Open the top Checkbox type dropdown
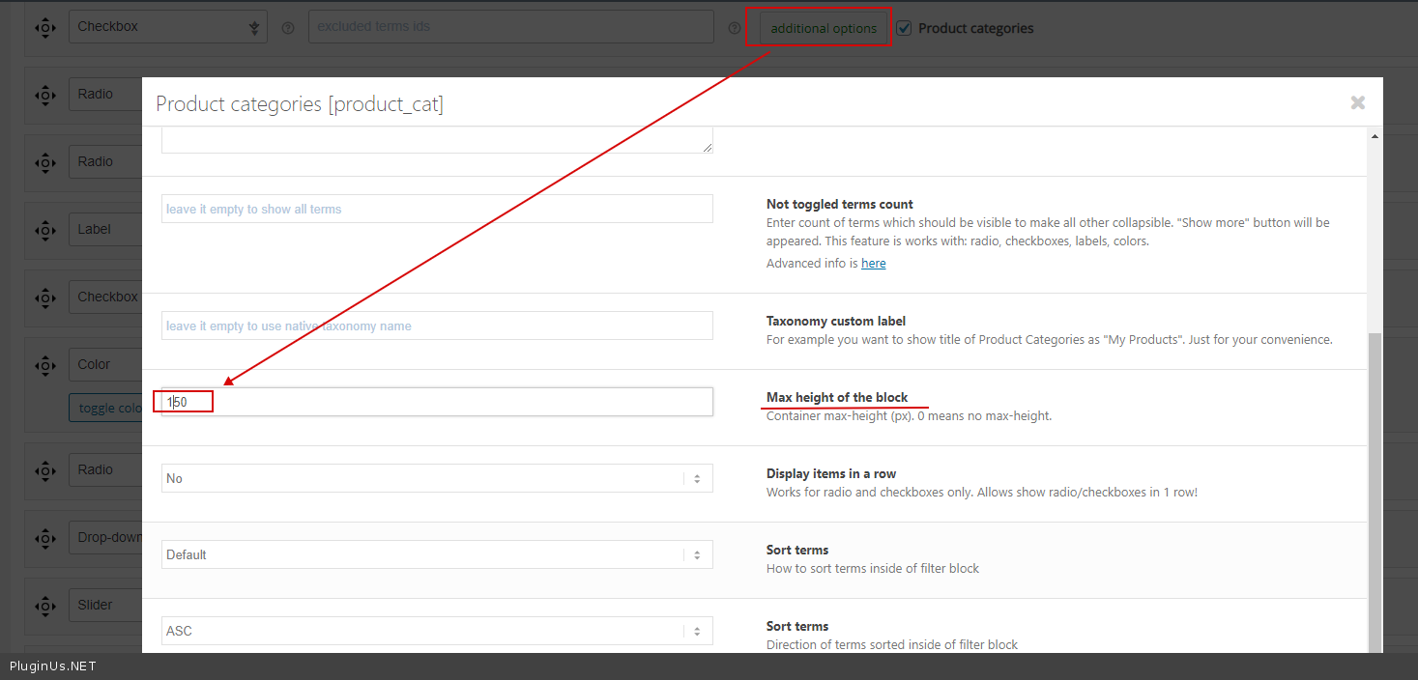Viewport: 1418px width, 680px height. 167,27
